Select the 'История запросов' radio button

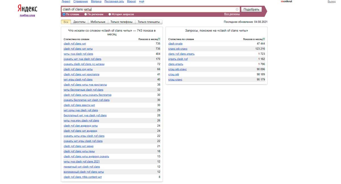point(110,14)
